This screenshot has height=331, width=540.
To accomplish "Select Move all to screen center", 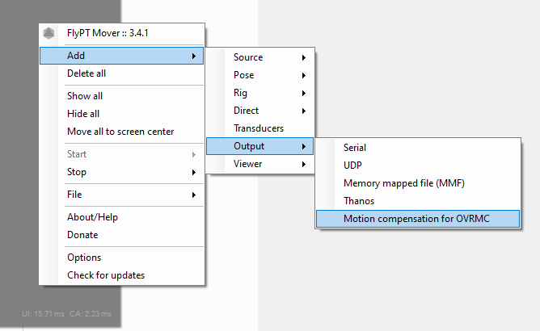I will pos(121,132).
